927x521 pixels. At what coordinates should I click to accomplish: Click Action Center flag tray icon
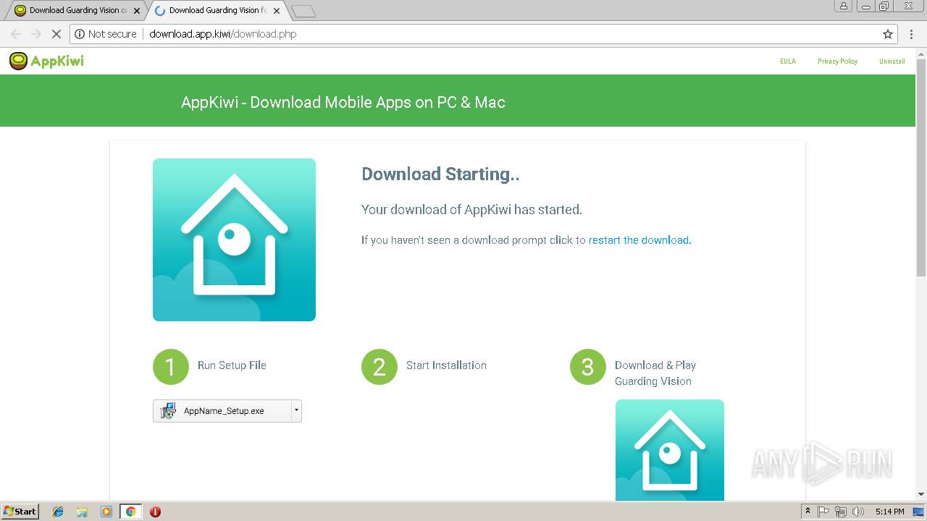click(x=823, y=512)
